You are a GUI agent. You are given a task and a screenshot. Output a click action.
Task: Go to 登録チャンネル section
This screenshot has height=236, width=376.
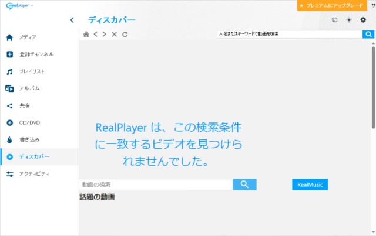[36, 54]
